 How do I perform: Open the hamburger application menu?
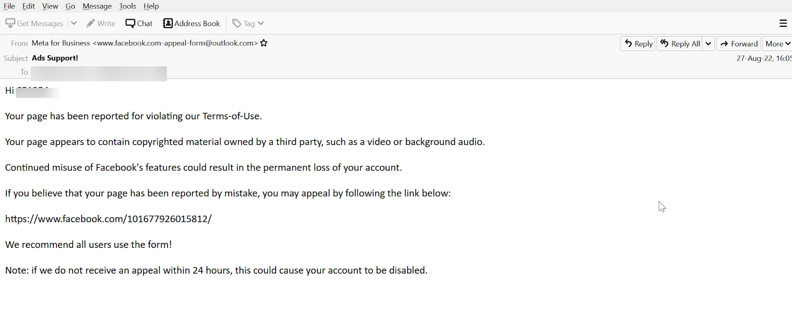click(x=783, y=23)
